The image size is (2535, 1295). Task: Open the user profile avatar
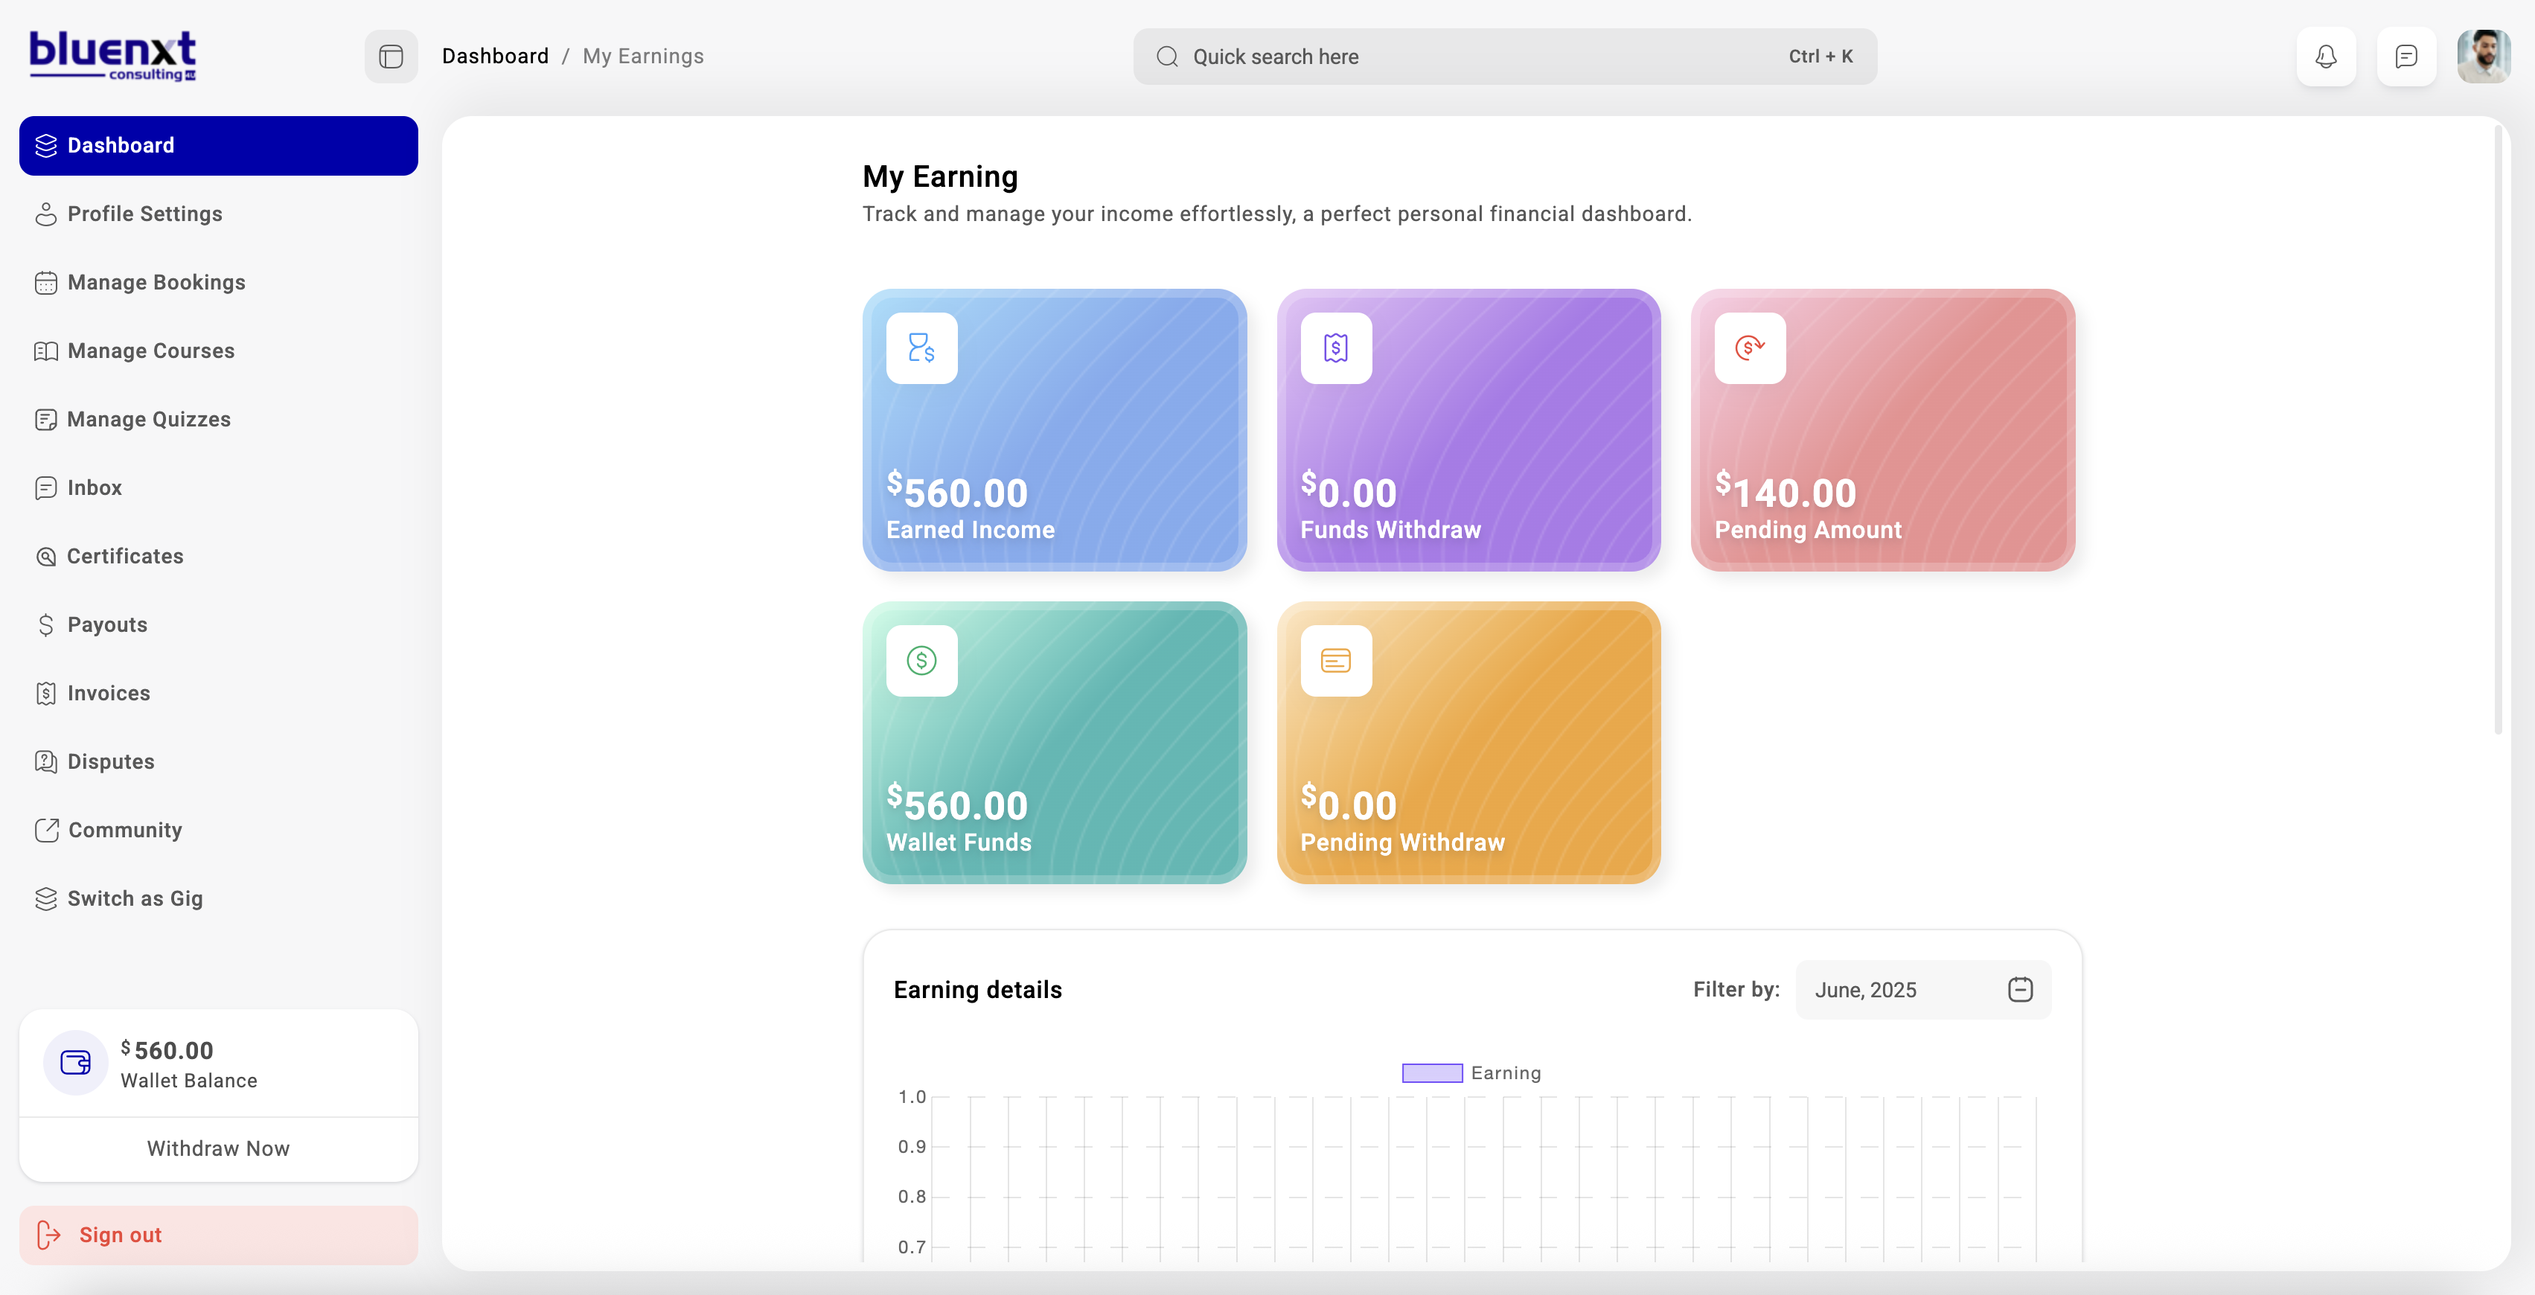pyautogui.click(x=2483, y=56)
